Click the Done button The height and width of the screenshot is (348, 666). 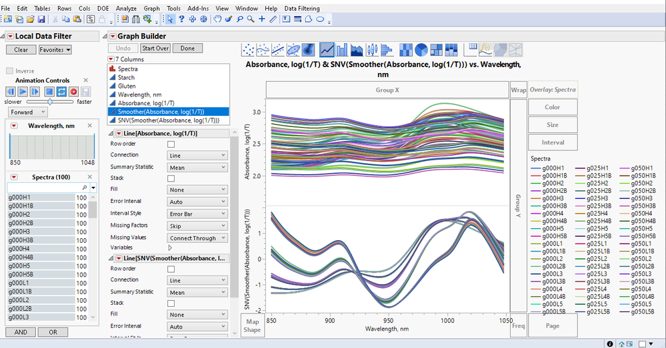[x=187, y=49]
